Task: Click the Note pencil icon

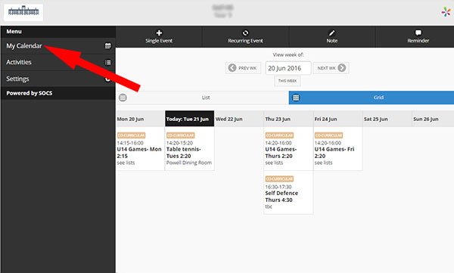Action: coord(332,33)
